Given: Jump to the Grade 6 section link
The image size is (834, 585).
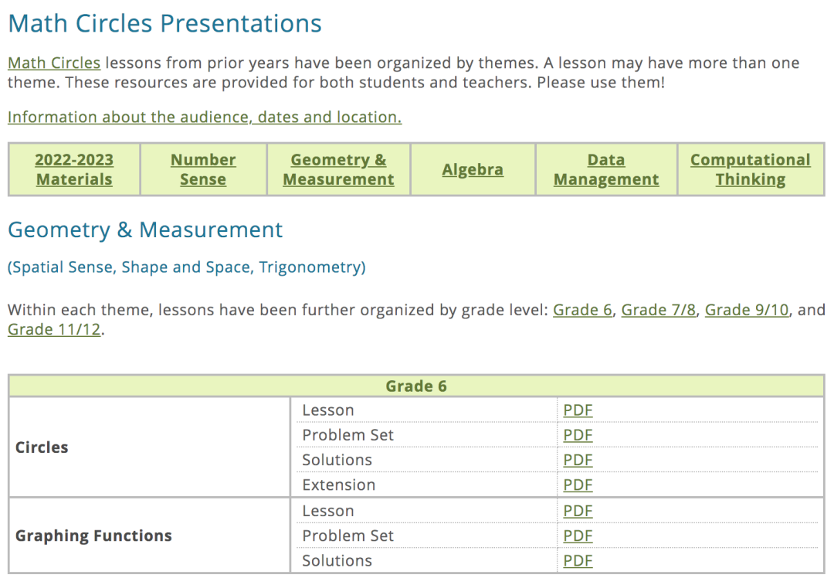Looking at the screenshot, I should (583, 310).
